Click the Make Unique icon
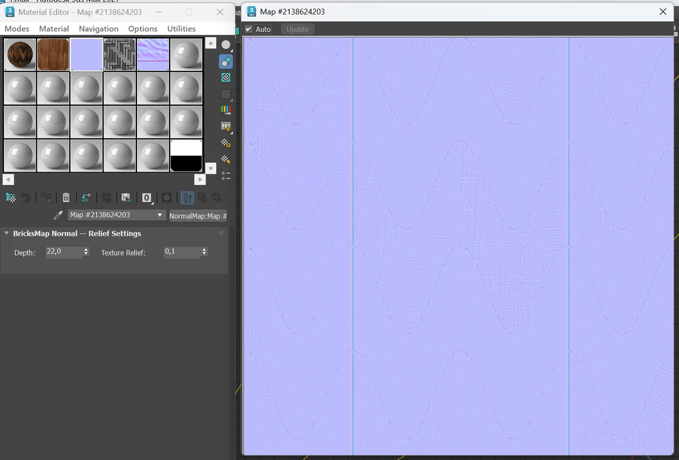679x460 pixels. [x=106, y=197]
